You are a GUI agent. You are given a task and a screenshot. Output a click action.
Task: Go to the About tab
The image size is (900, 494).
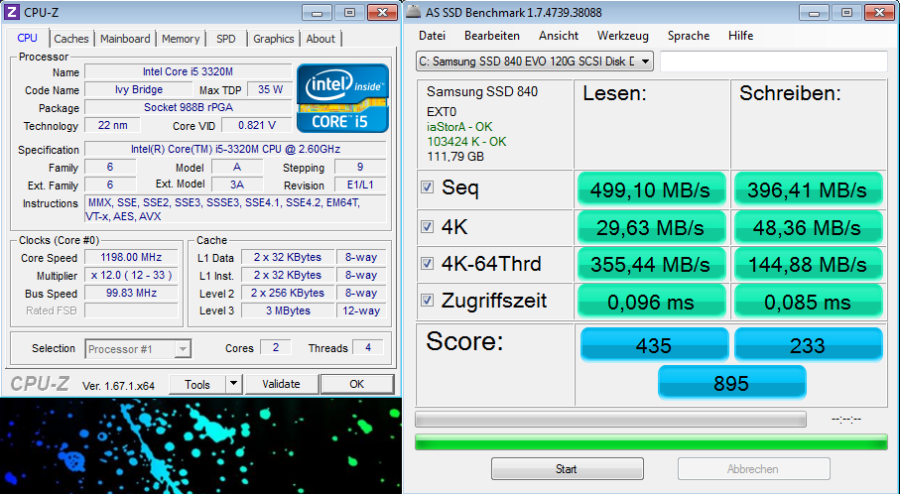tap(321, 39)
